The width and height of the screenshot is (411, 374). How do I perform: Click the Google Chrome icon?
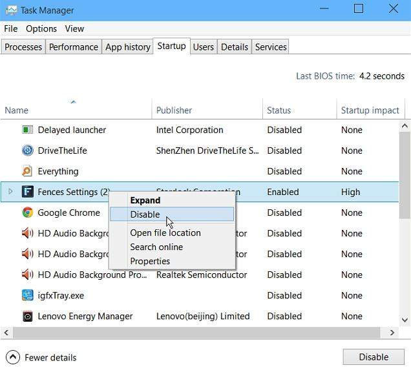[28, 213]
